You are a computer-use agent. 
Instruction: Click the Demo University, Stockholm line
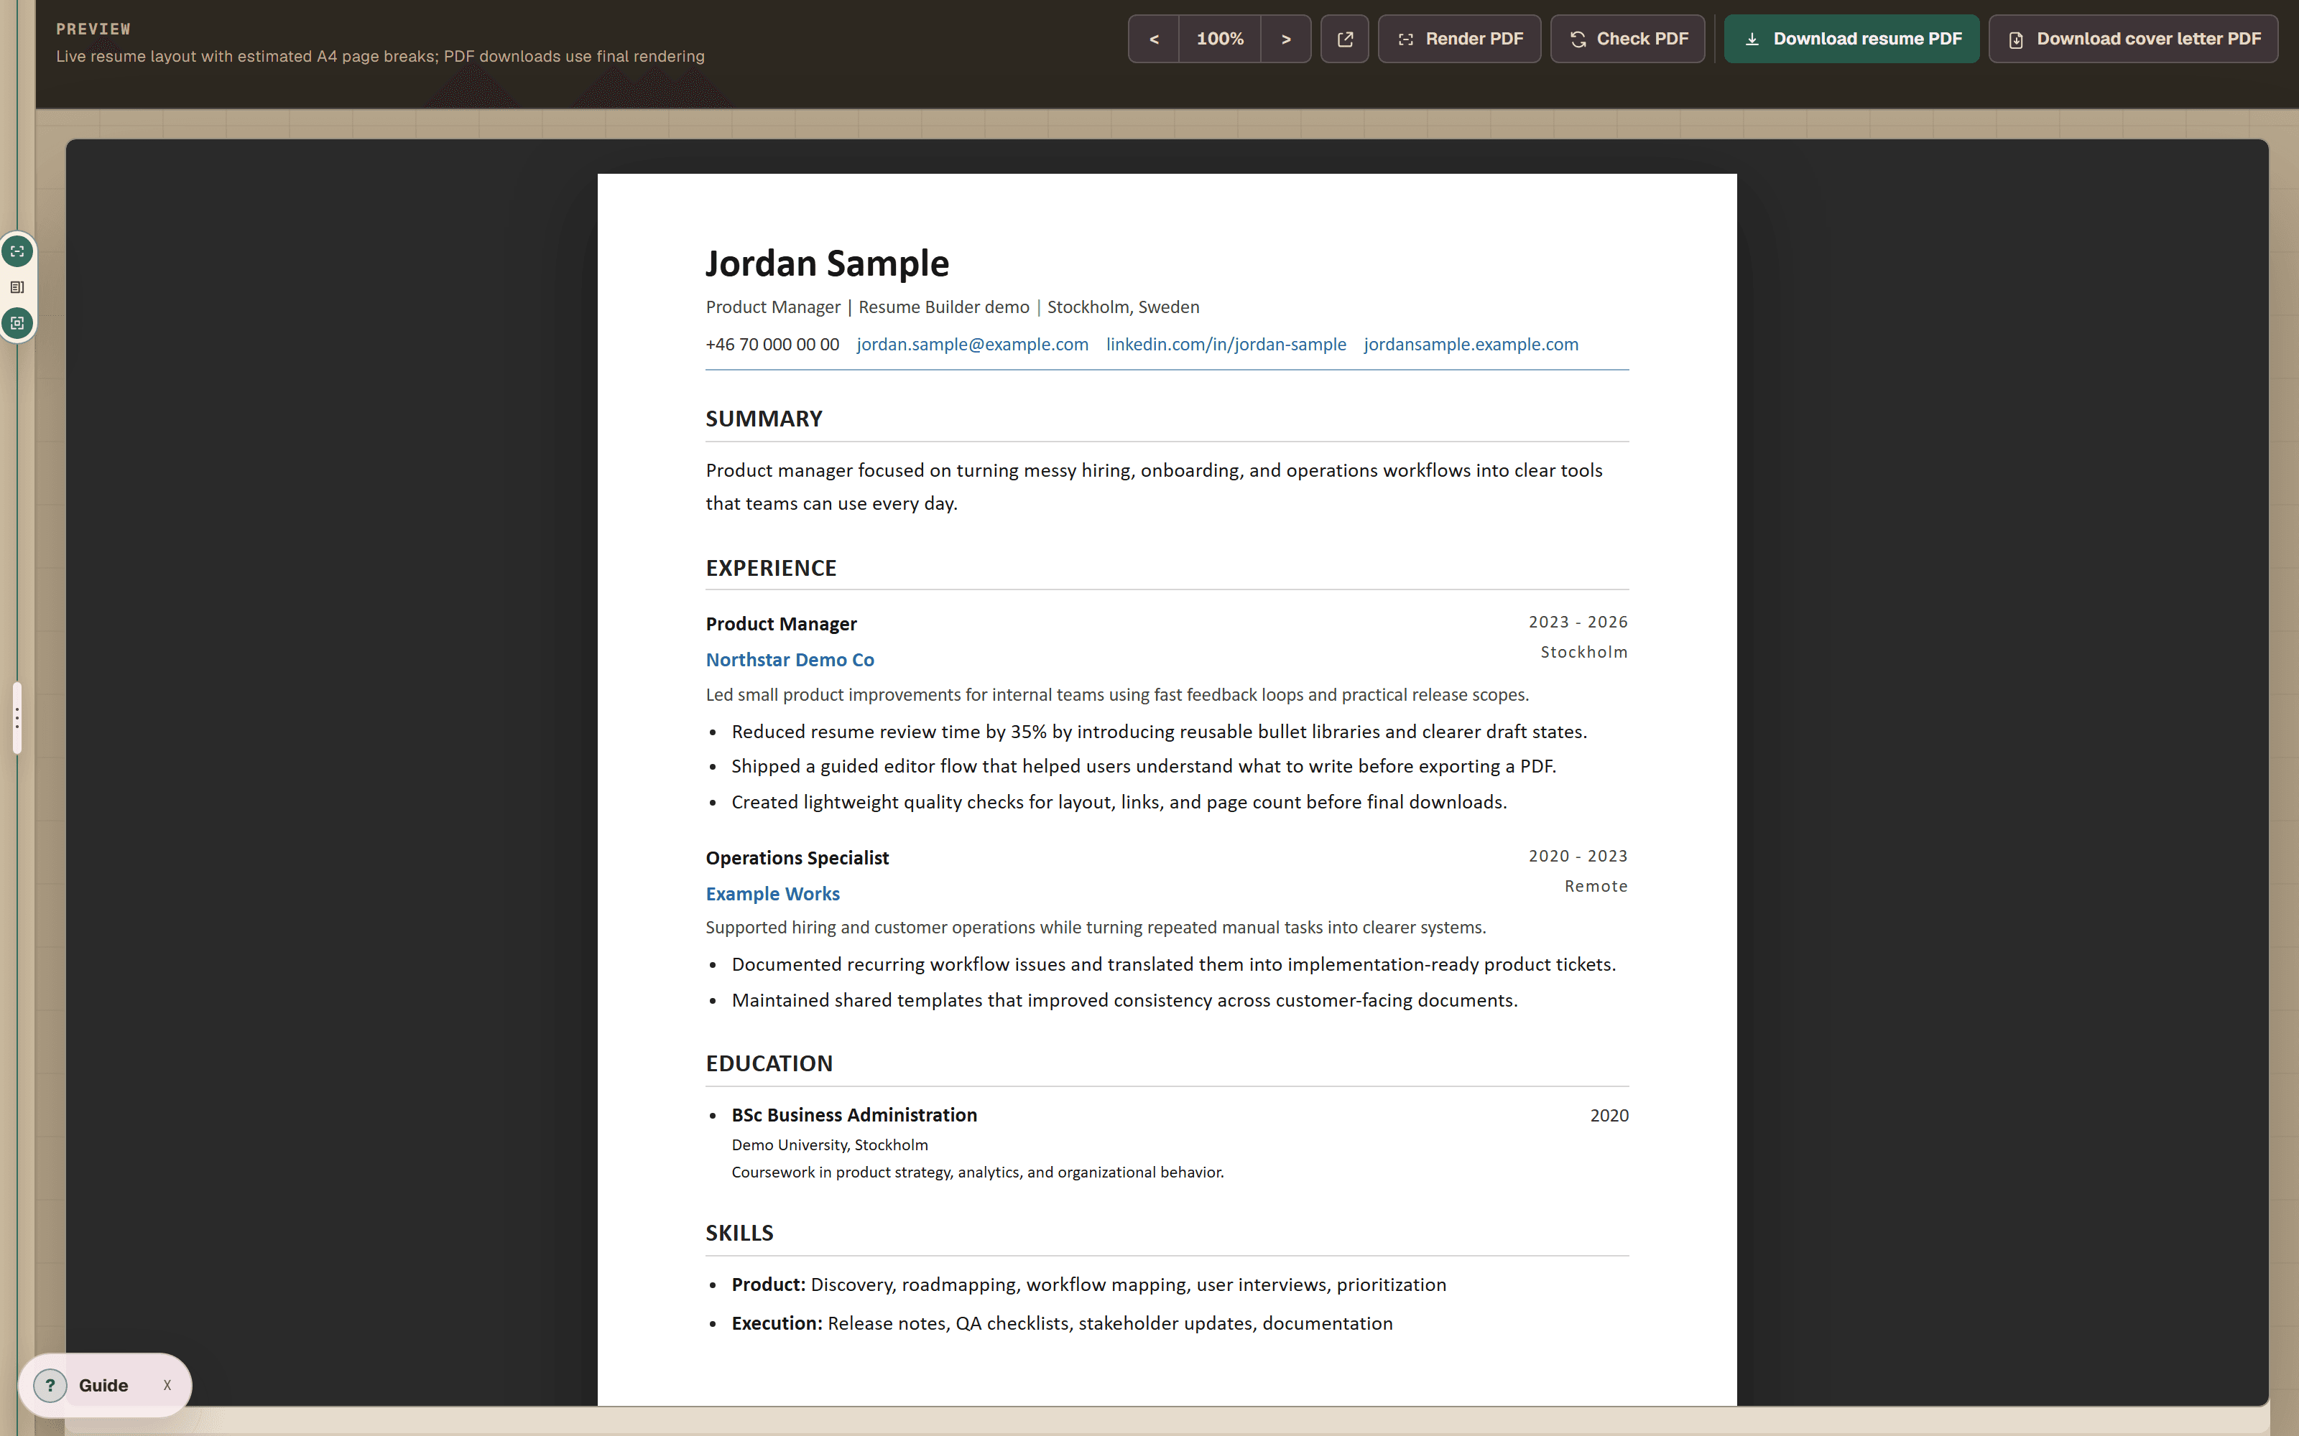(829, 1145)
